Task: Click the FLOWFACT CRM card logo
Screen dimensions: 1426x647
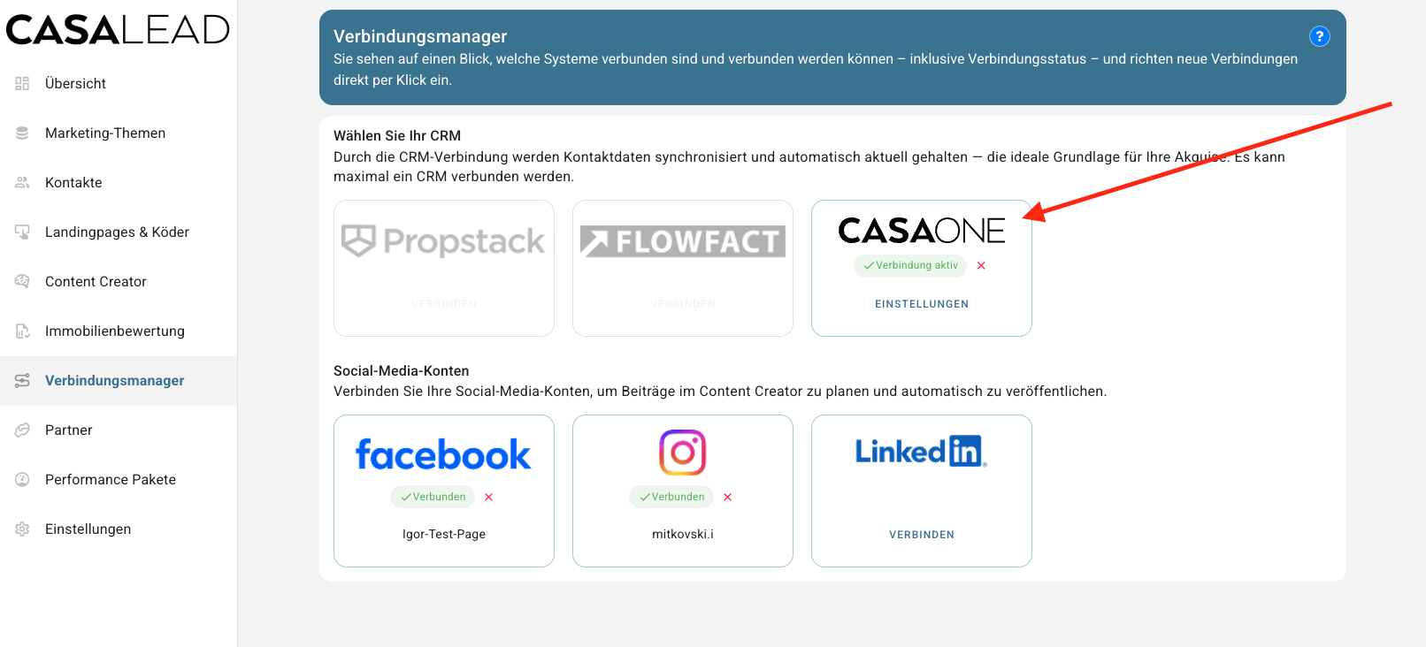Action: tap(683, 240)
